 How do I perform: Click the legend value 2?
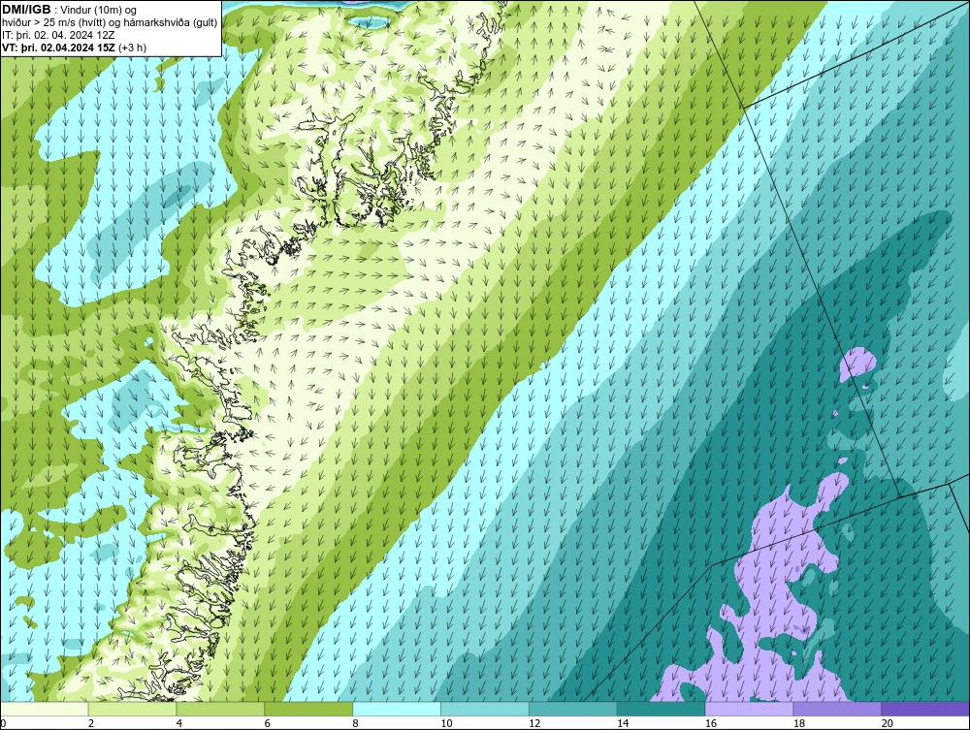point(91,723)
